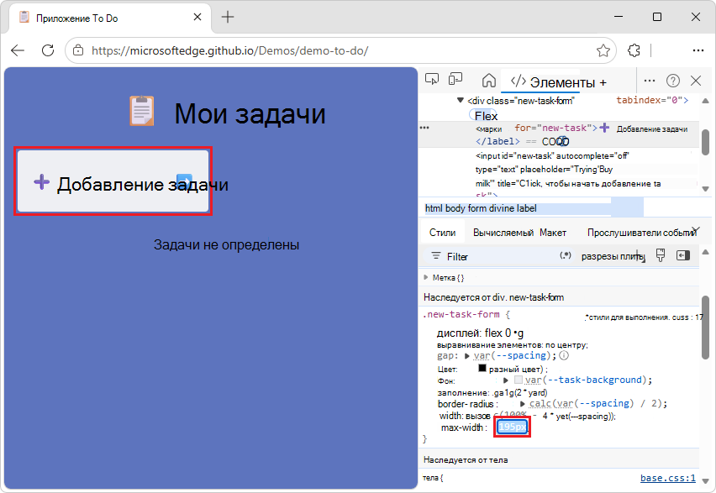The height and width of the screenshot is (493, 716).
Task: Click the clipboard icon beside Мои задачи
Action: coord(141,111)
